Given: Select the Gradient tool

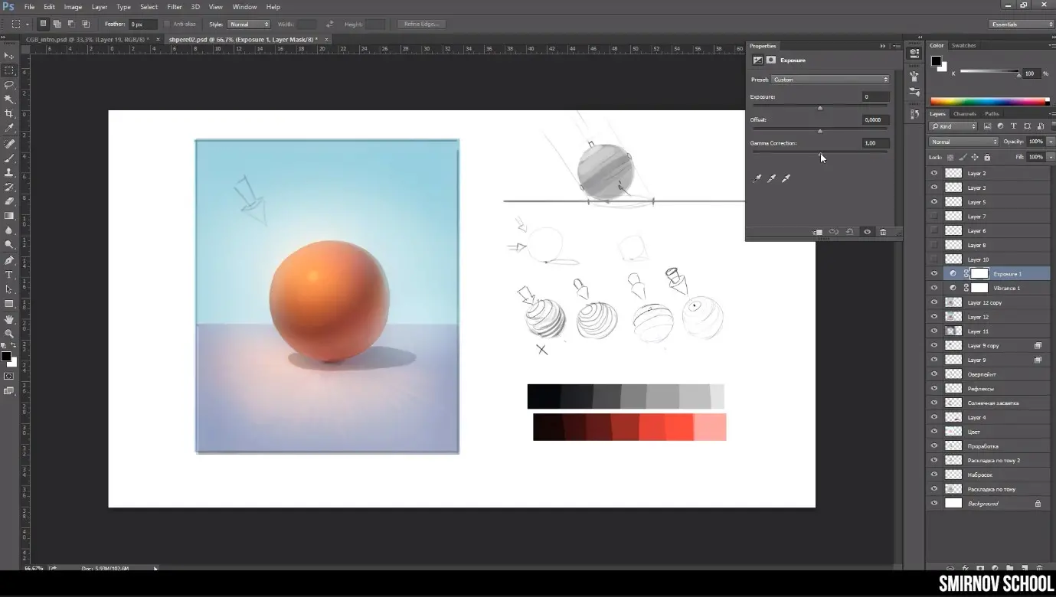Looking at the screenshot, I should 9,216.
